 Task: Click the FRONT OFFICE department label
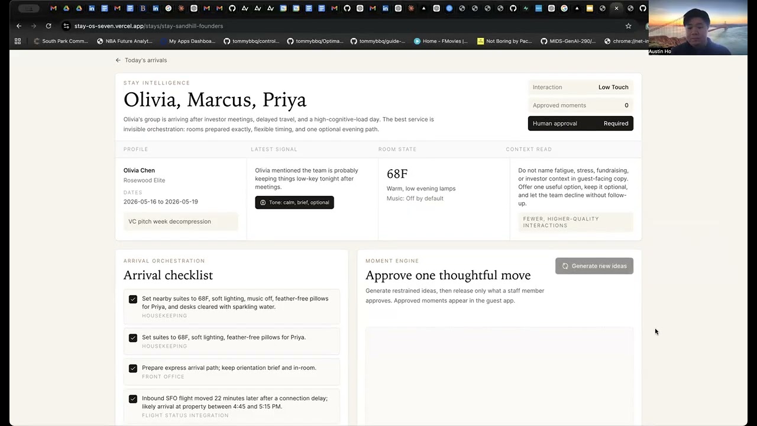163,377
